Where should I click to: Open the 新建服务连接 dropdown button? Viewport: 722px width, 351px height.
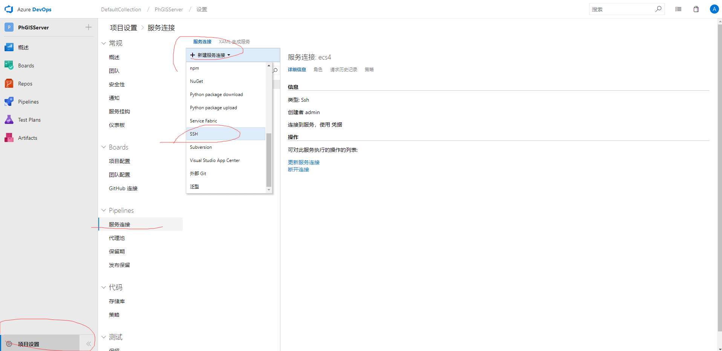tap(210, 55)
